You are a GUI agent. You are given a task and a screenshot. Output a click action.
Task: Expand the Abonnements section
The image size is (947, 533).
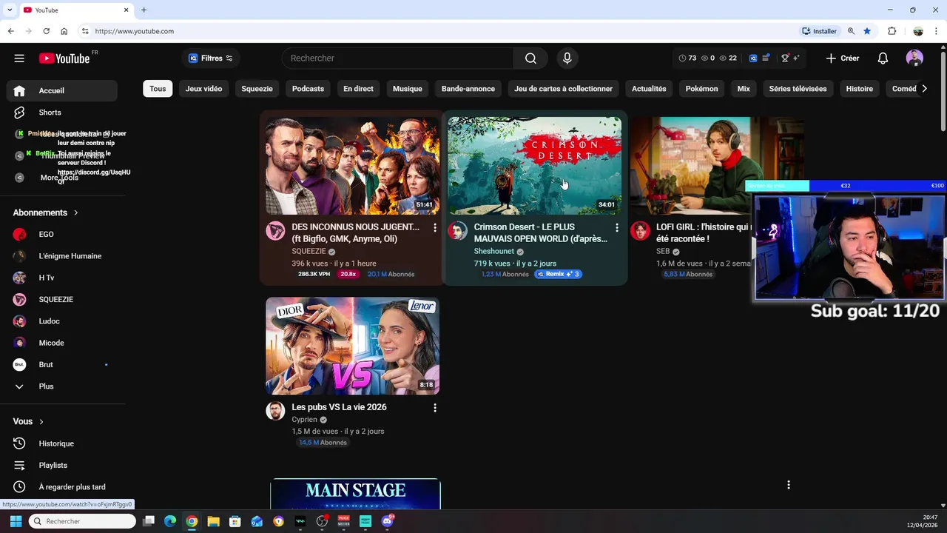[45, 212]
